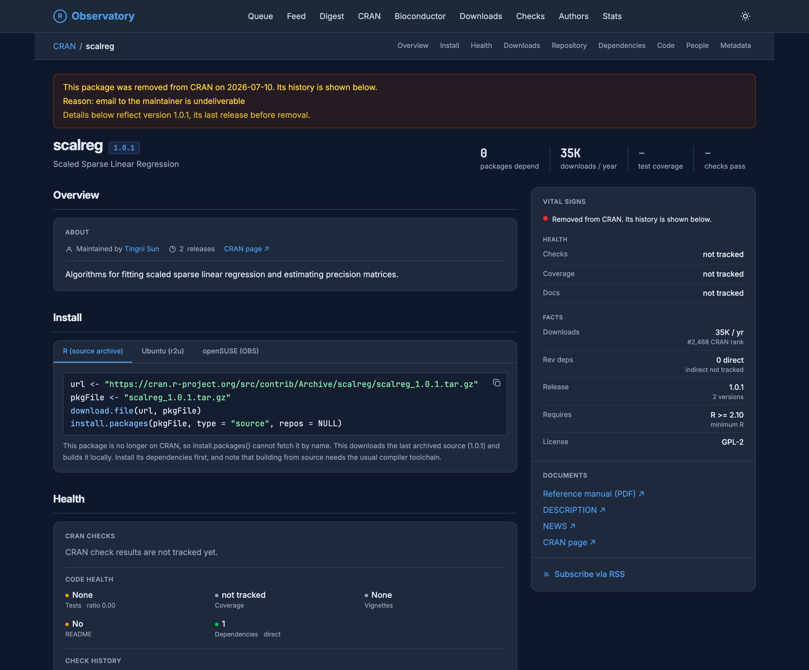Click the 'Tests ratio 0.00' label
Viewport: 809px width, 670px height.
[90, 606]
